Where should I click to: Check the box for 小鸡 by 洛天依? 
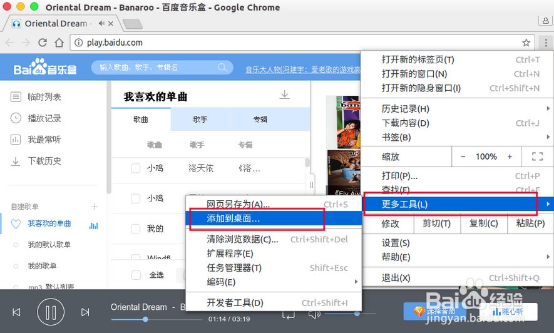136,168
